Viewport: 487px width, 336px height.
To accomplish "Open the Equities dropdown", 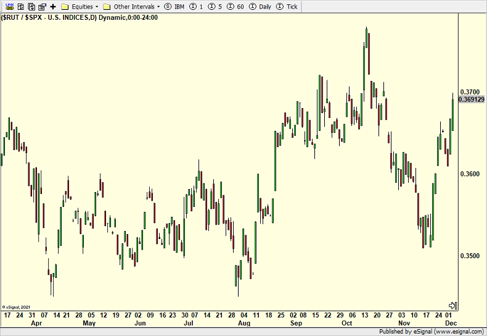I will [80, 6].
